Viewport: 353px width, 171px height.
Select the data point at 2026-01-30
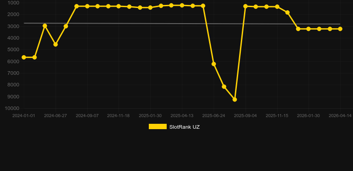(x=308, y=29)
